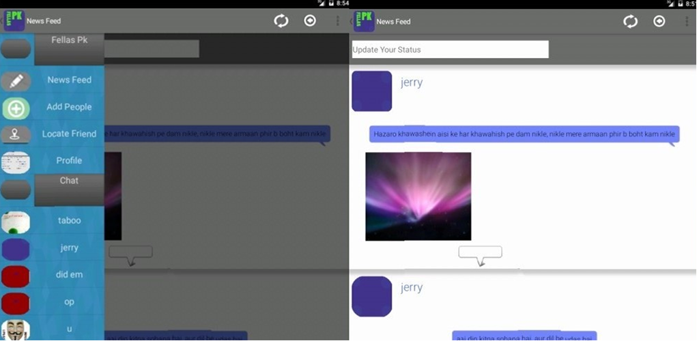This screenshot has height=341, width=699.
Task: Tap the location pin icon
Action: coord(16,134)
